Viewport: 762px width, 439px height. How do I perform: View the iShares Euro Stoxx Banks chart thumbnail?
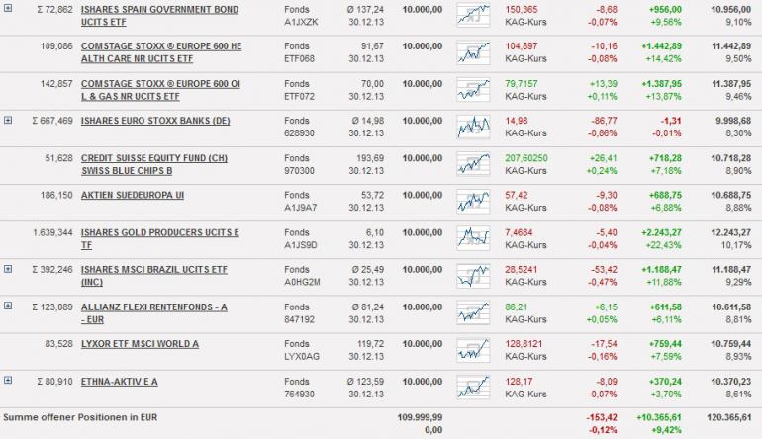pyautogui.click(x=474, y=126)
